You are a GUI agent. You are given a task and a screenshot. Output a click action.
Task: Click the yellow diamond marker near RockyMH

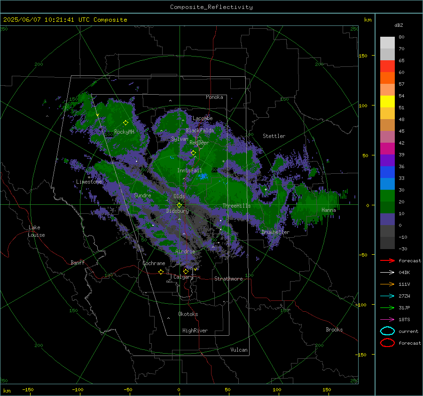click(x=125, y=123)
